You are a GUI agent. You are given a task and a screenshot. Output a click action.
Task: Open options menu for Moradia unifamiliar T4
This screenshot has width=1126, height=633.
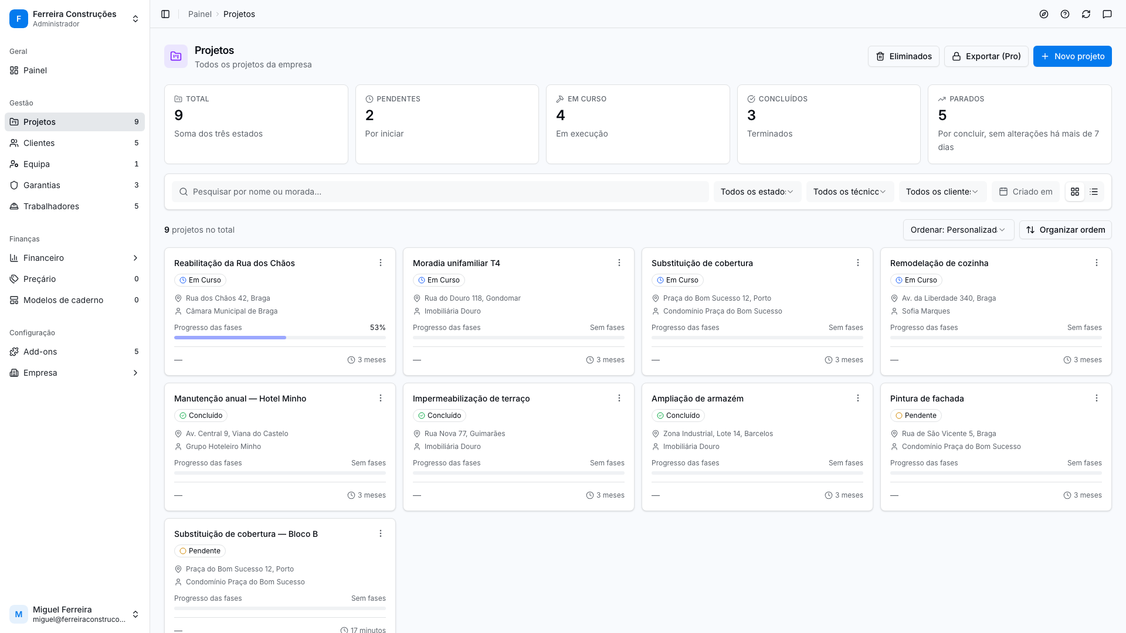pos(619,263)
